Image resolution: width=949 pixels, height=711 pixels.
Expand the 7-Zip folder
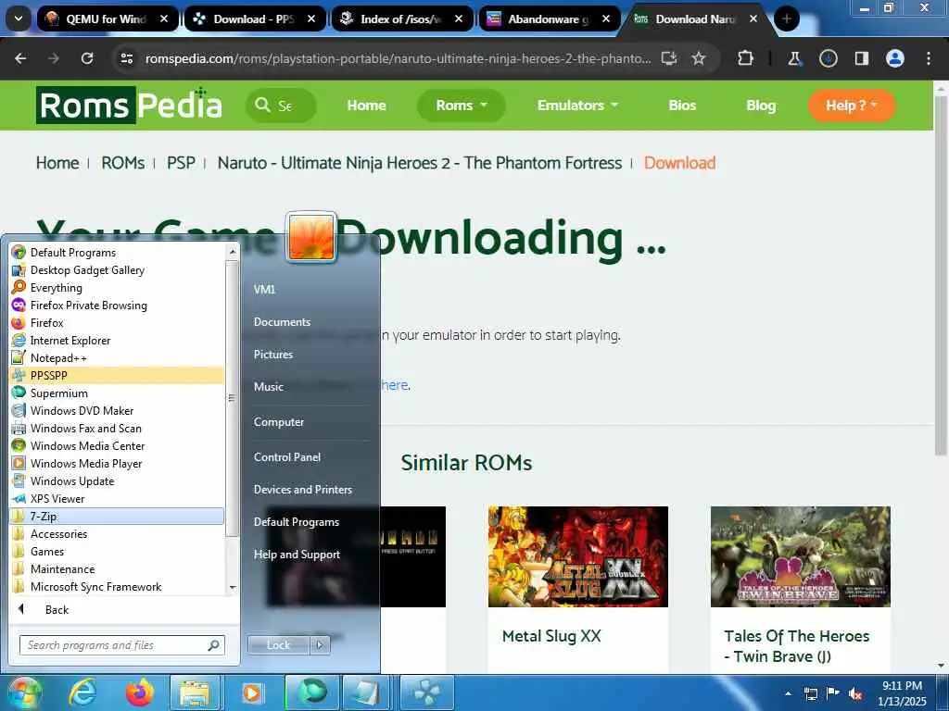click(117, 517)
